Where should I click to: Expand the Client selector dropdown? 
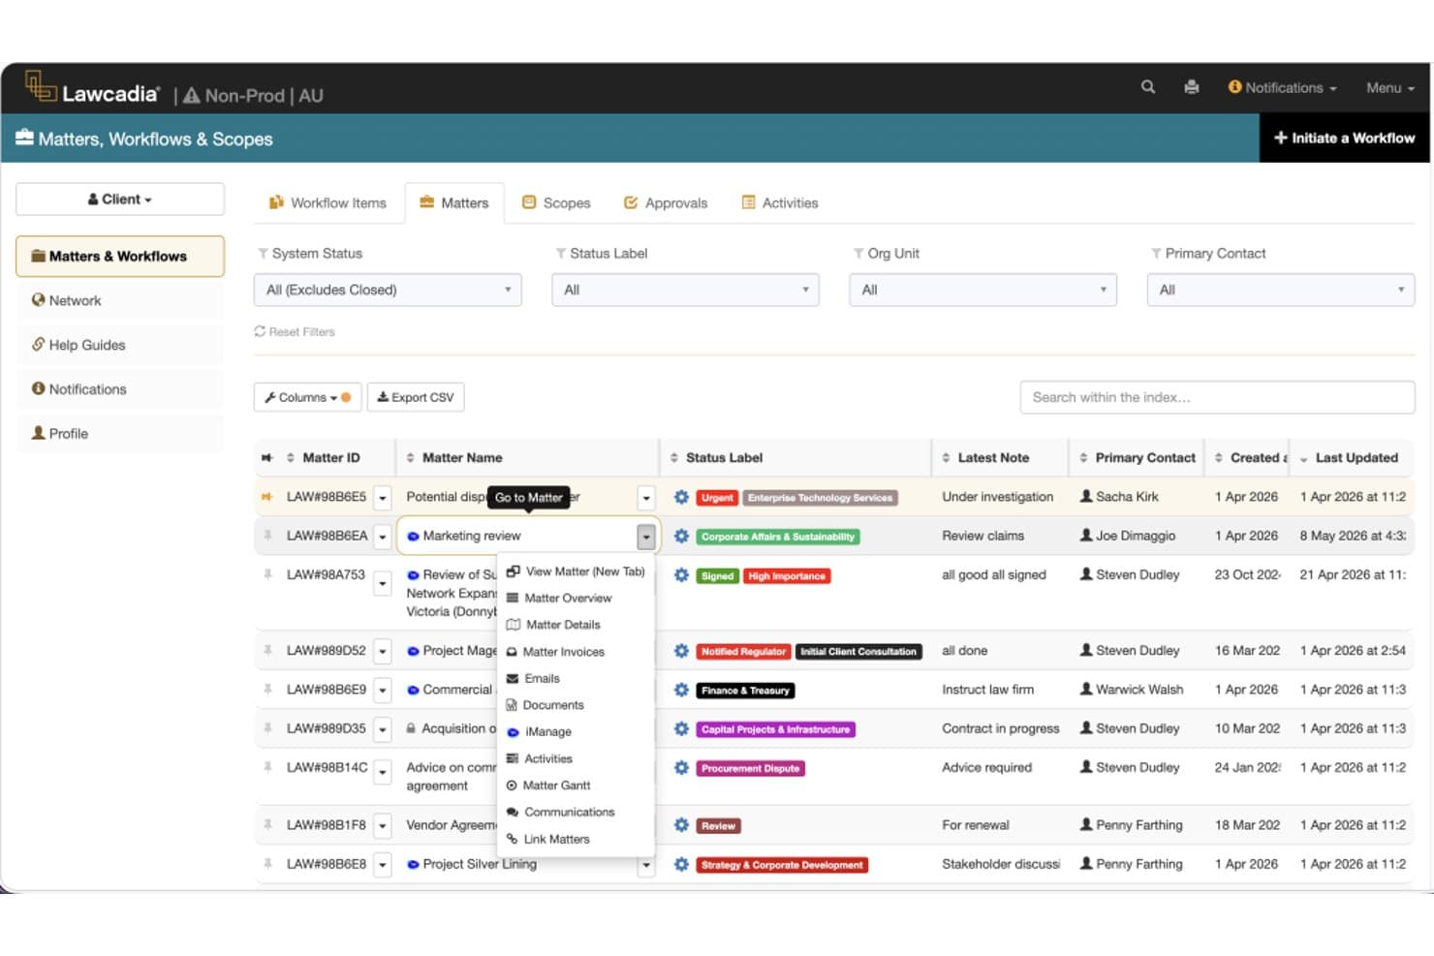click(x=120, y=200)
